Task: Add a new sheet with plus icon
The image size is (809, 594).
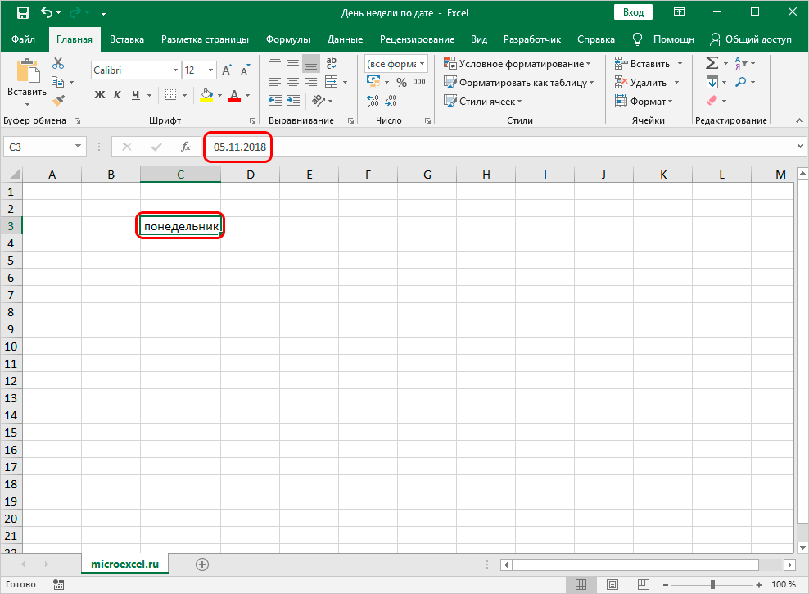Action: [202, 564]
